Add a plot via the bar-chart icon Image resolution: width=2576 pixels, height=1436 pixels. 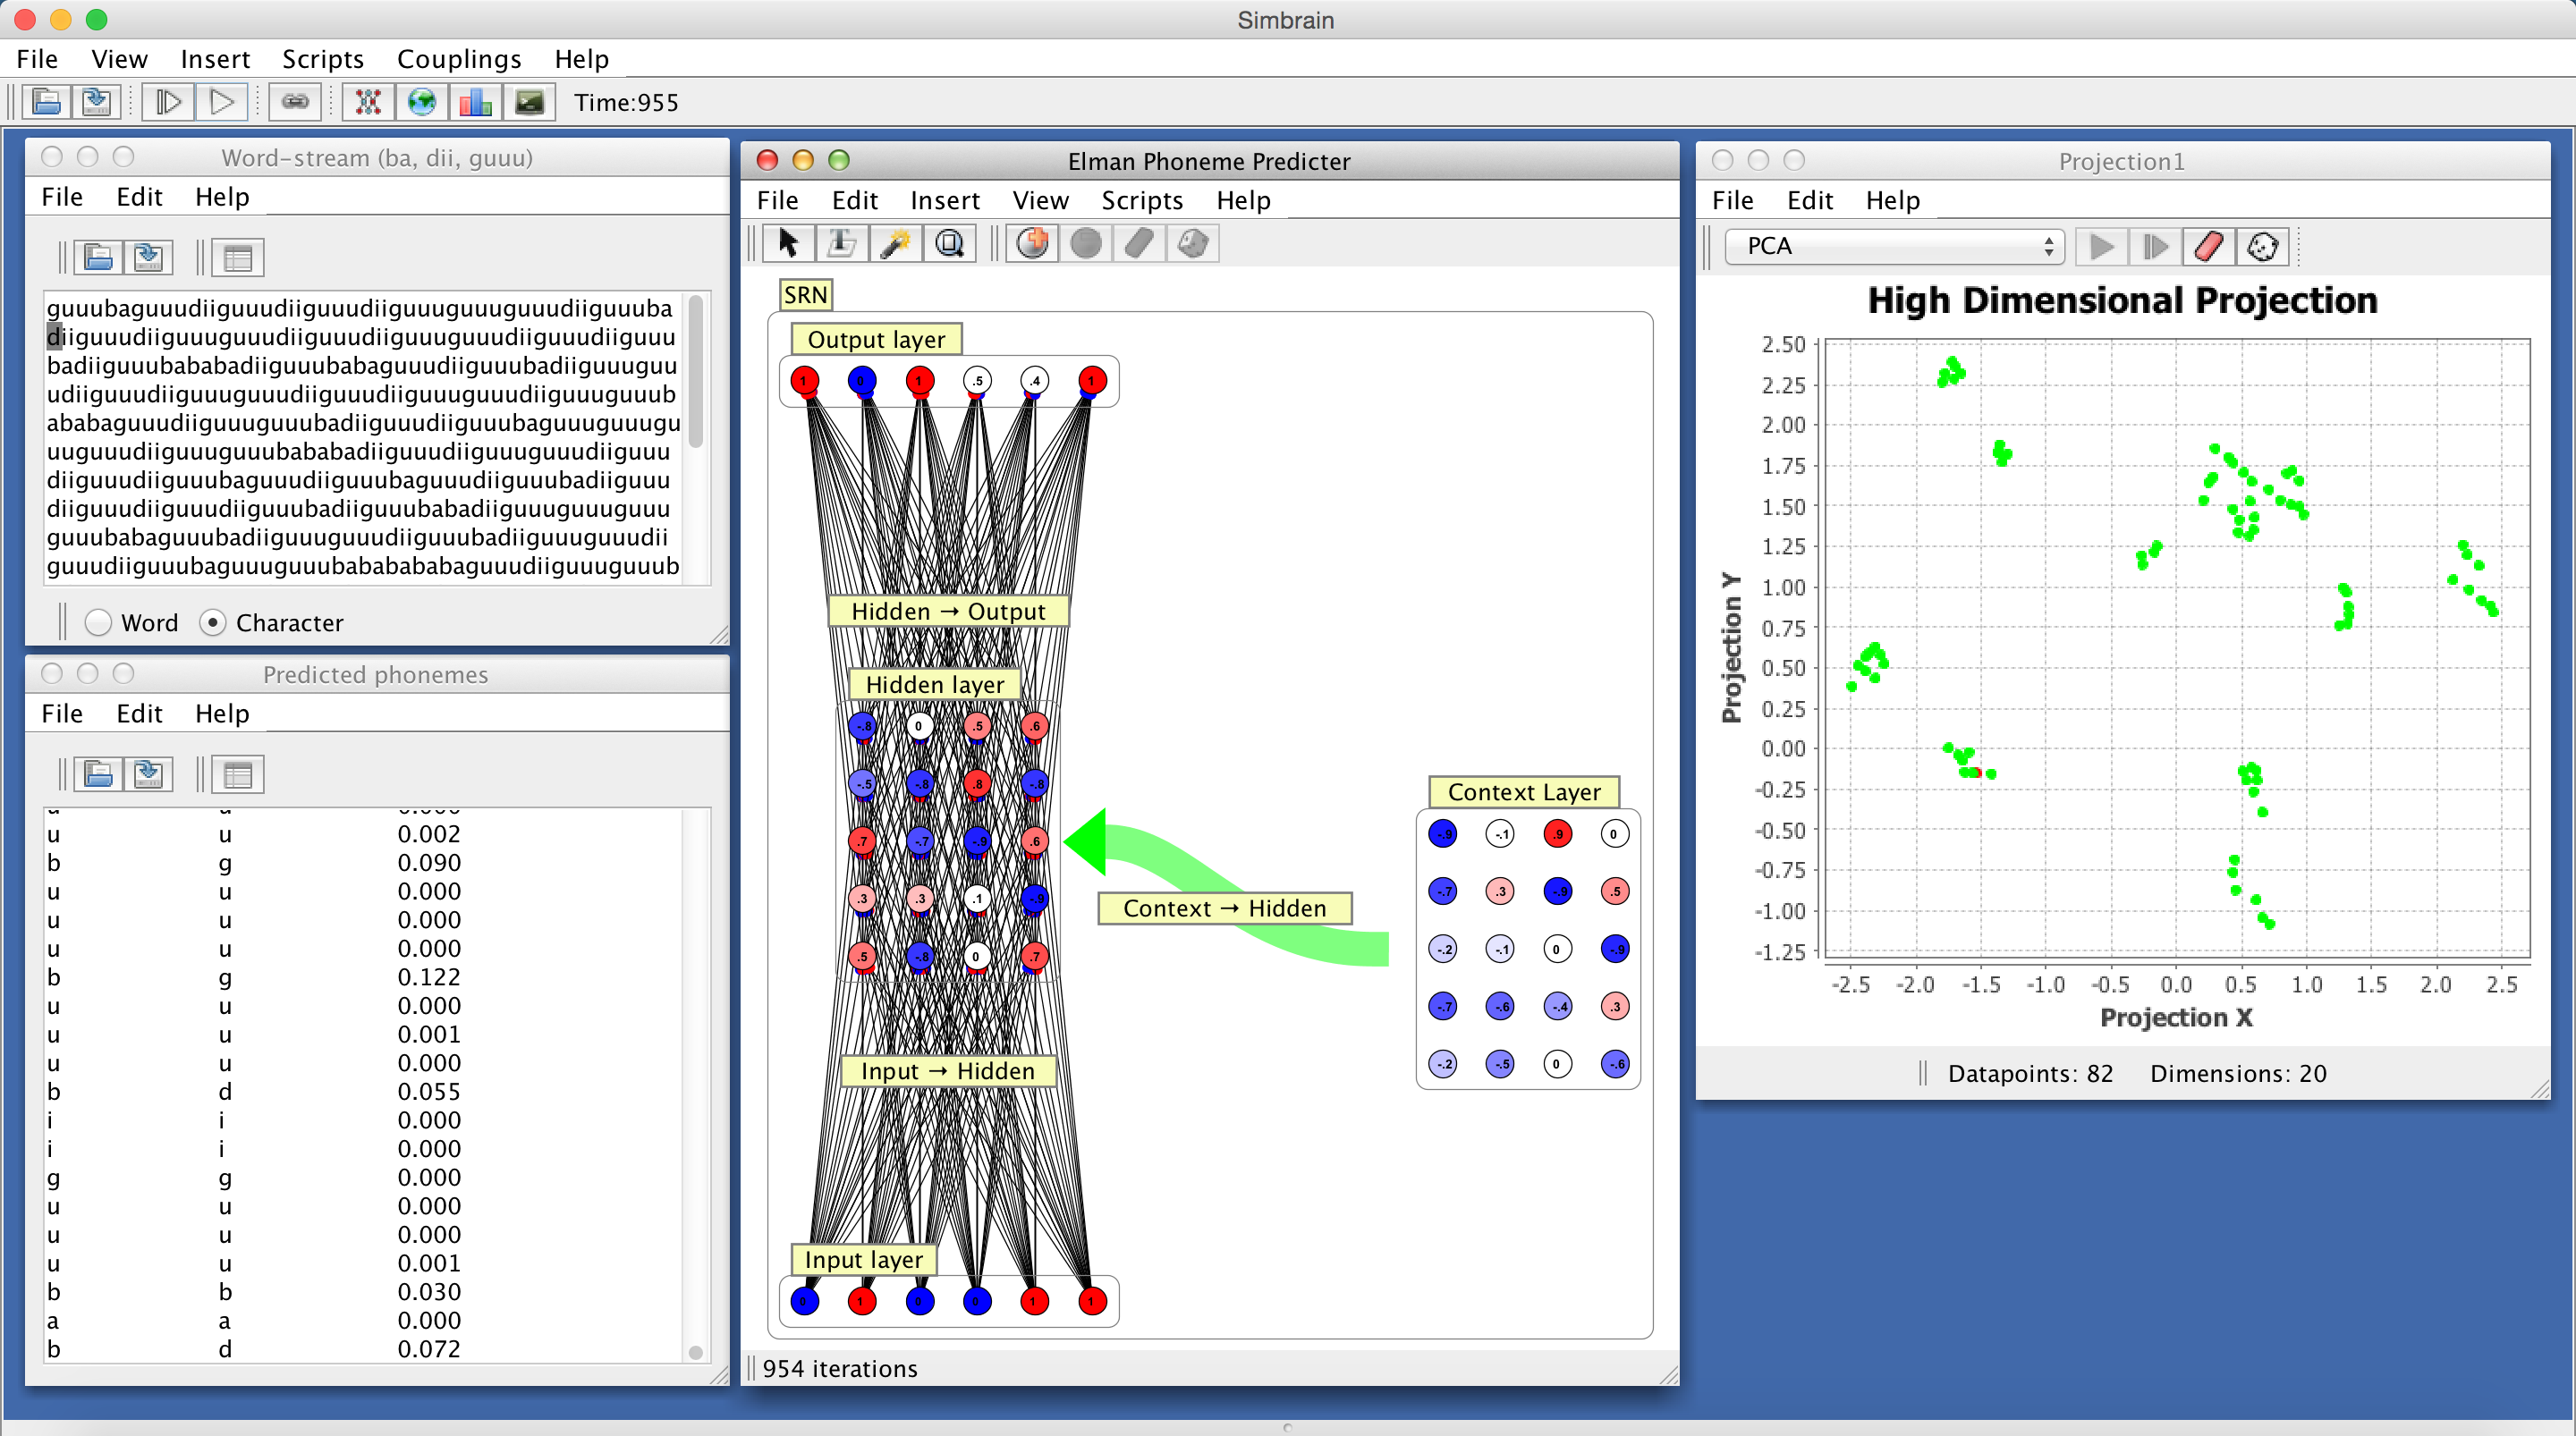click(x=476, y=102)
